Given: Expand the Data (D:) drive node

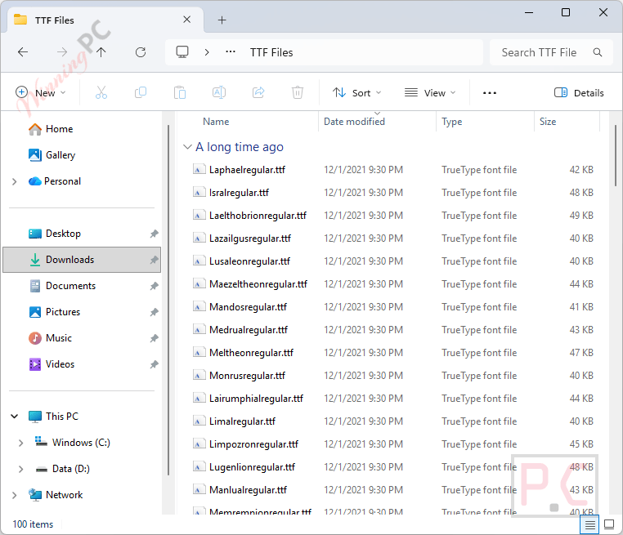Looking at the screenshot, I should point(20,469).
